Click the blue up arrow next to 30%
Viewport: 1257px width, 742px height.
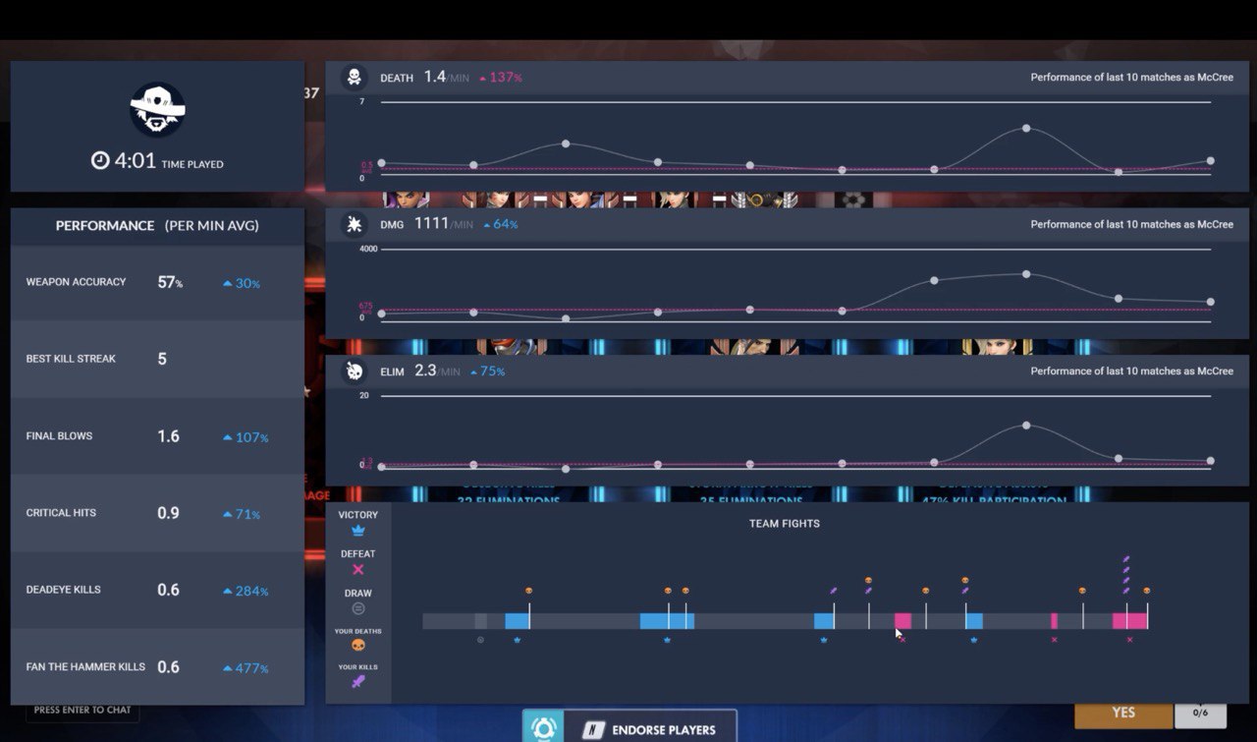coord(227,283)
